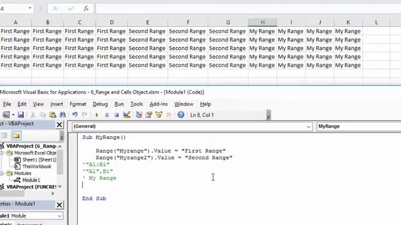Toggle Design Mode icon

(x=127, y=115)
